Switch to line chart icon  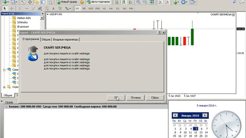[131, 2]
